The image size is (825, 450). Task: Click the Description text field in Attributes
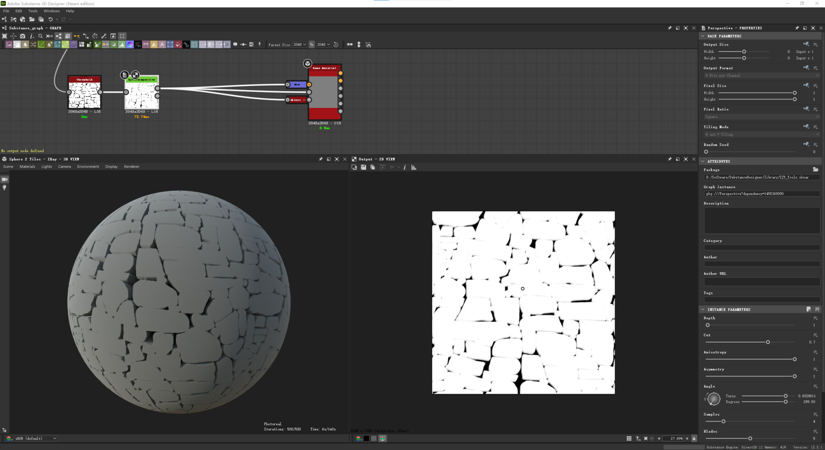(x=761, y=220)
